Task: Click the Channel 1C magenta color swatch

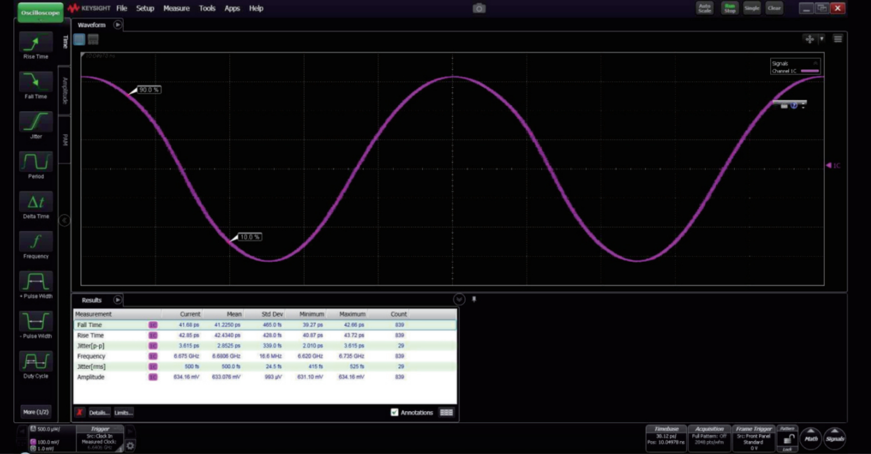Action: point(810,71)
